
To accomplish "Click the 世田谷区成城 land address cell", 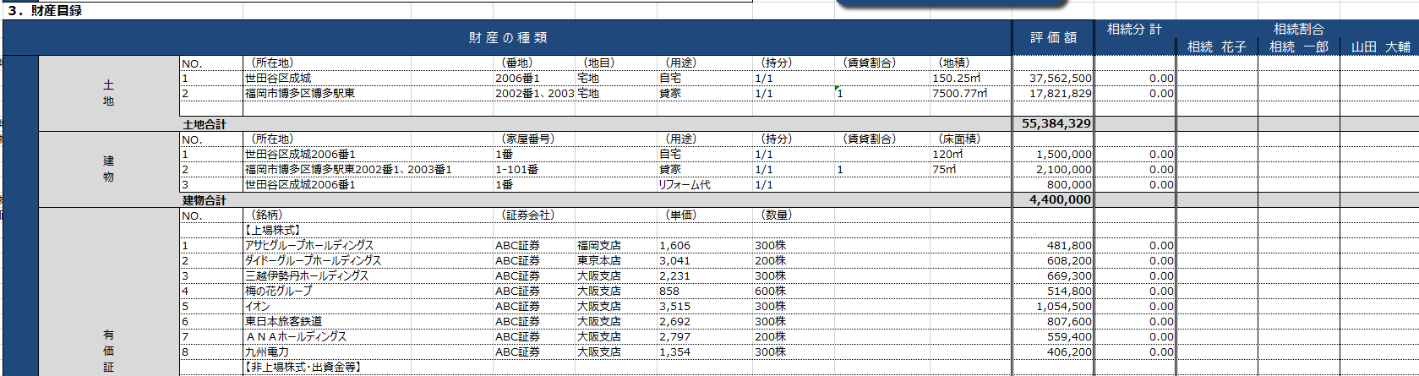I will coord(277,79).
